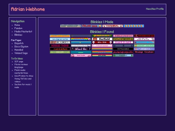Viewport: 175px width, 131px height.
Task: Click the 'To-Do Ideas' sidebar heading
Action: click(17, 59)
